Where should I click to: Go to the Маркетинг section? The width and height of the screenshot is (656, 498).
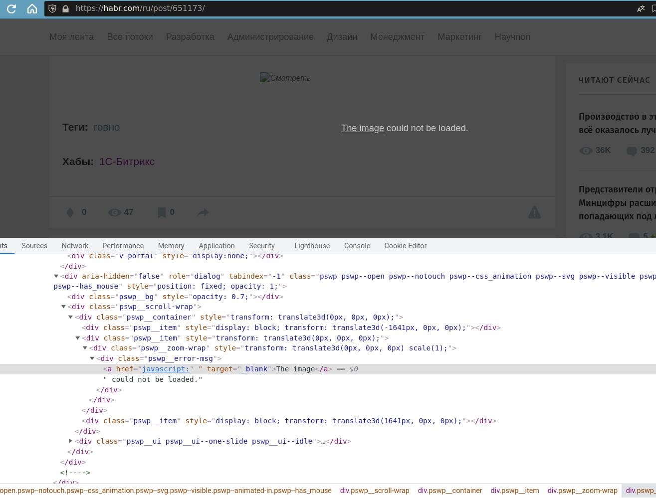pos(459,37)
